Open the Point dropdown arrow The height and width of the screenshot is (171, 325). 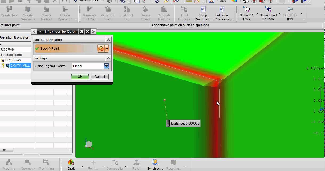pyautogui.click(x=104, y=167)
